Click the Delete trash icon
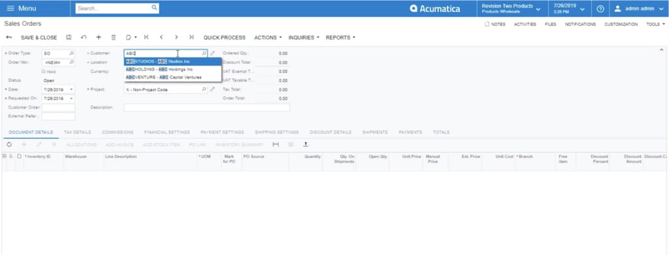 (x=114, y=37)
